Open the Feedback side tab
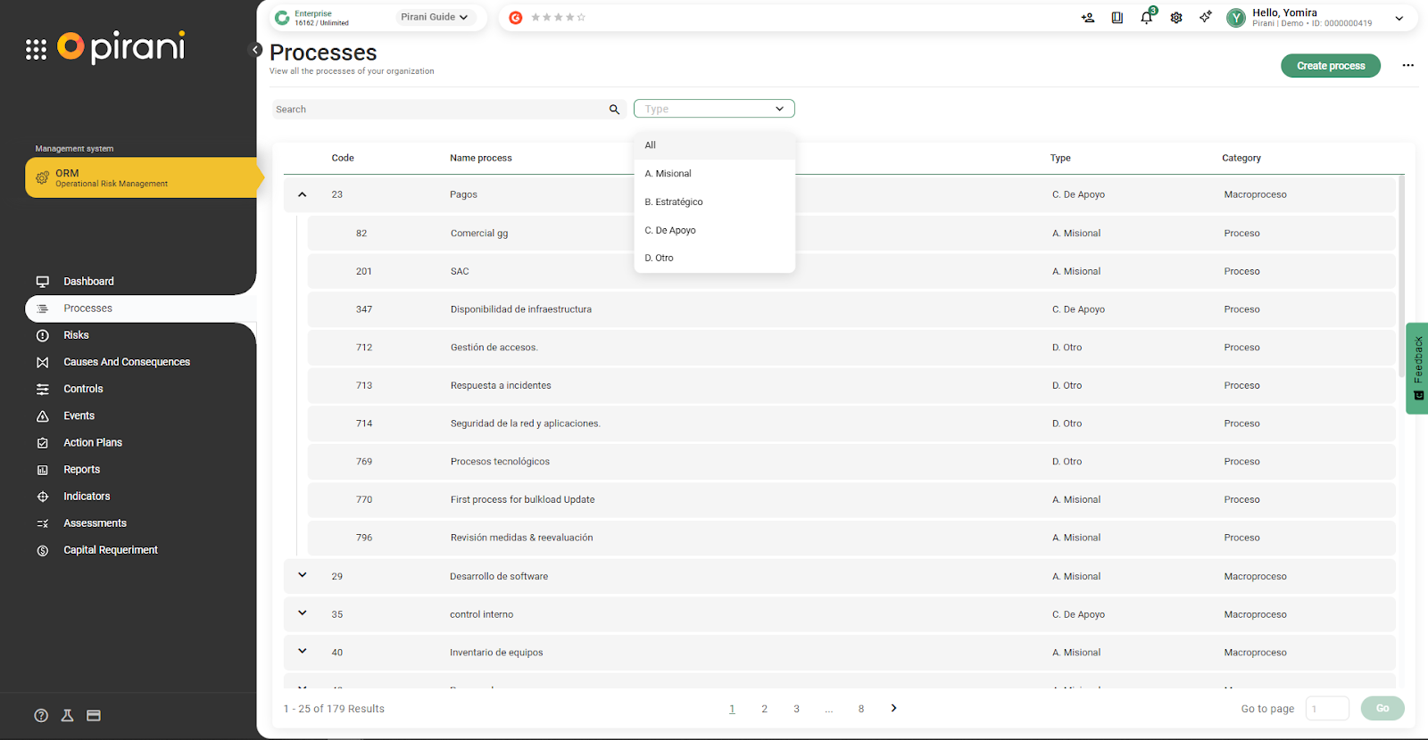The width and height of the screenshot is (1428, 740). tap(1417, 367)
